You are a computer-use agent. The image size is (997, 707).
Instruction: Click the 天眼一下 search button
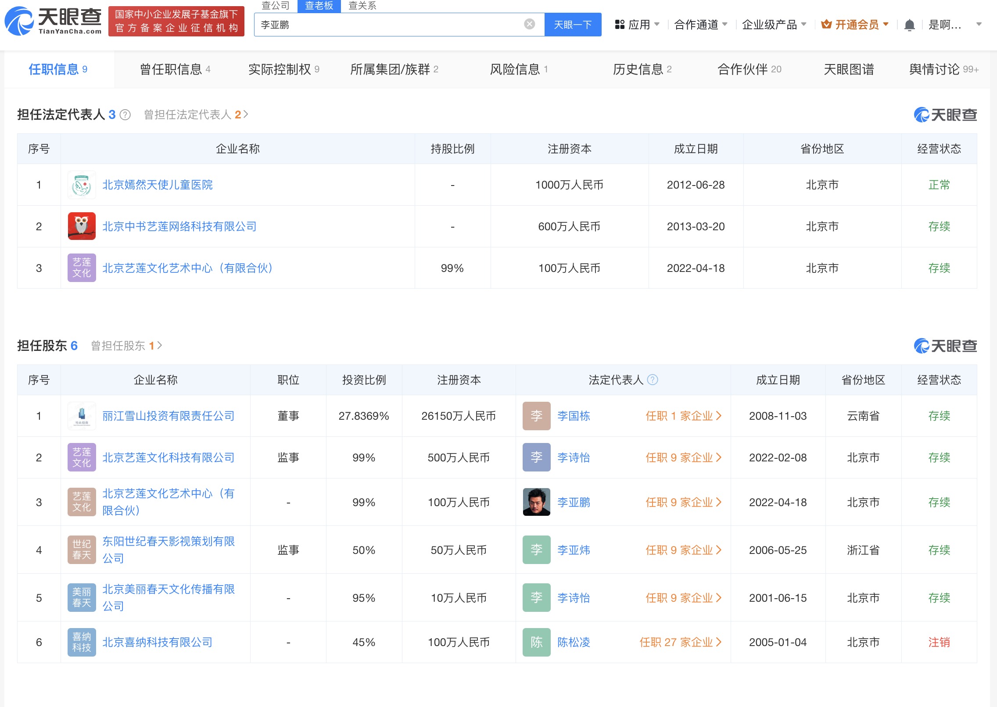click(x=572, y=25)
